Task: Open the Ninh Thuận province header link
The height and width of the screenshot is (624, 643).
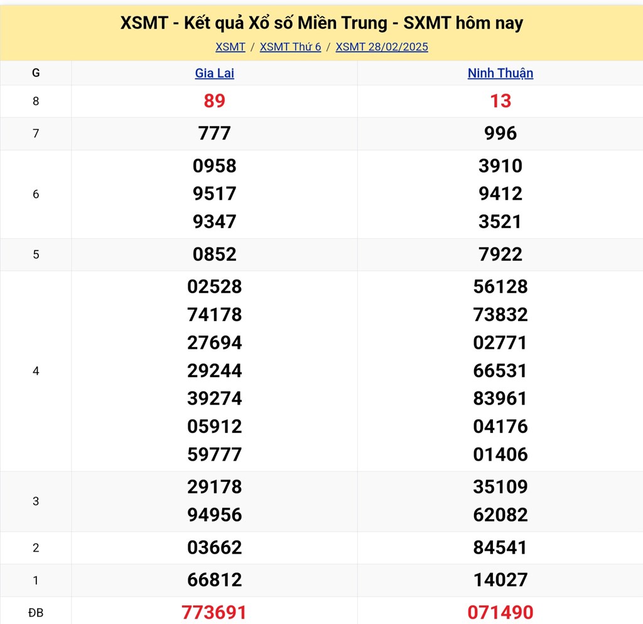Action: coord(500,73)
